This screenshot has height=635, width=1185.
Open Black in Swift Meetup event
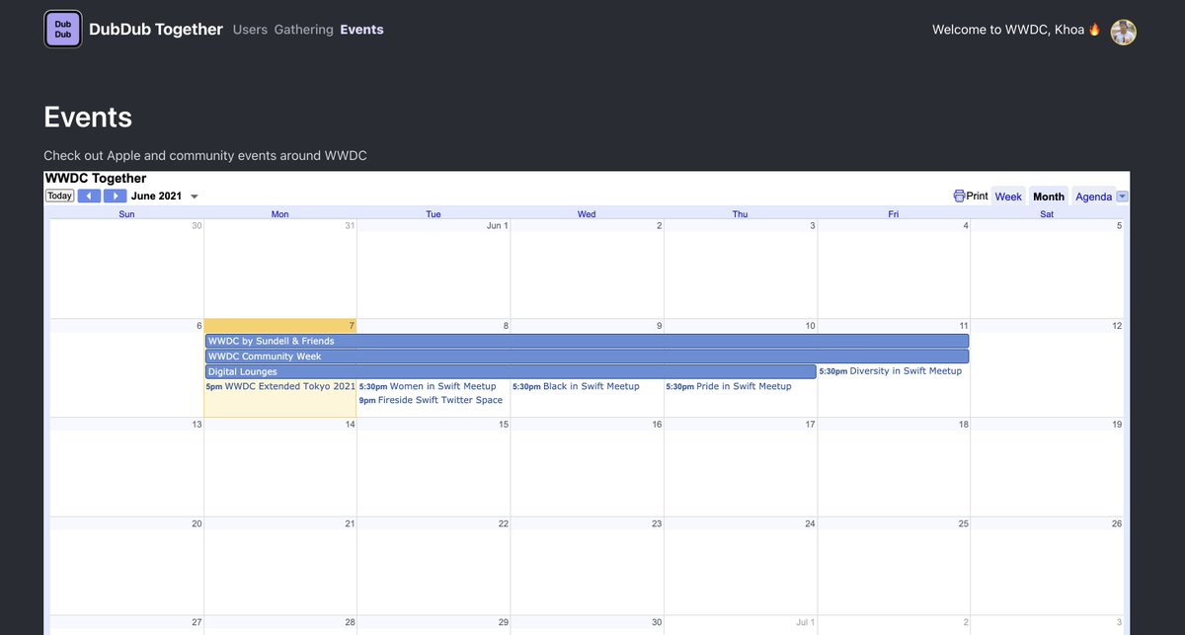click(x=576, y=386)
